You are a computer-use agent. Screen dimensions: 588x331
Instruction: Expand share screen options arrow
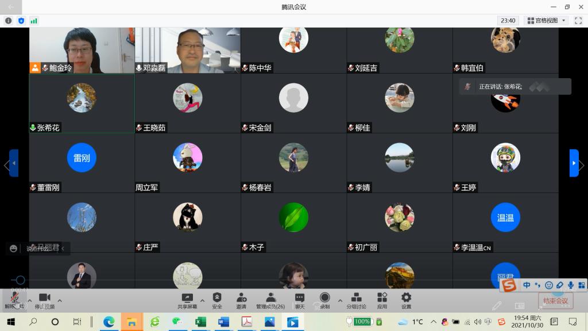[203, 301]
